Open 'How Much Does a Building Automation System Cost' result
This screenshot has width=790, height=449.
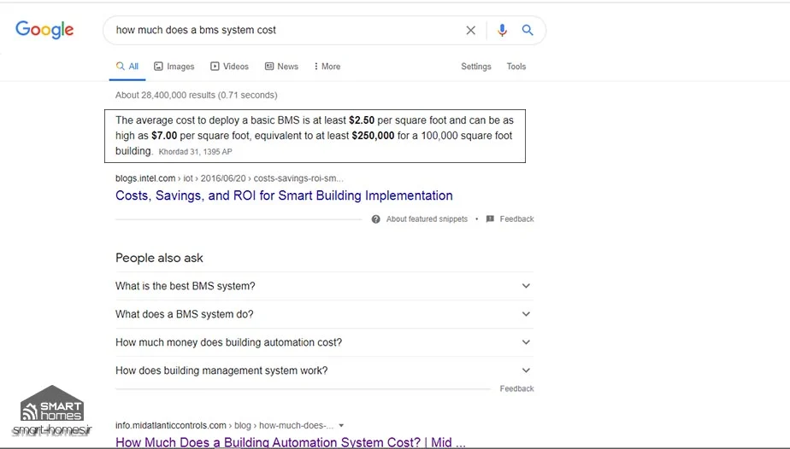click(291, 442)
